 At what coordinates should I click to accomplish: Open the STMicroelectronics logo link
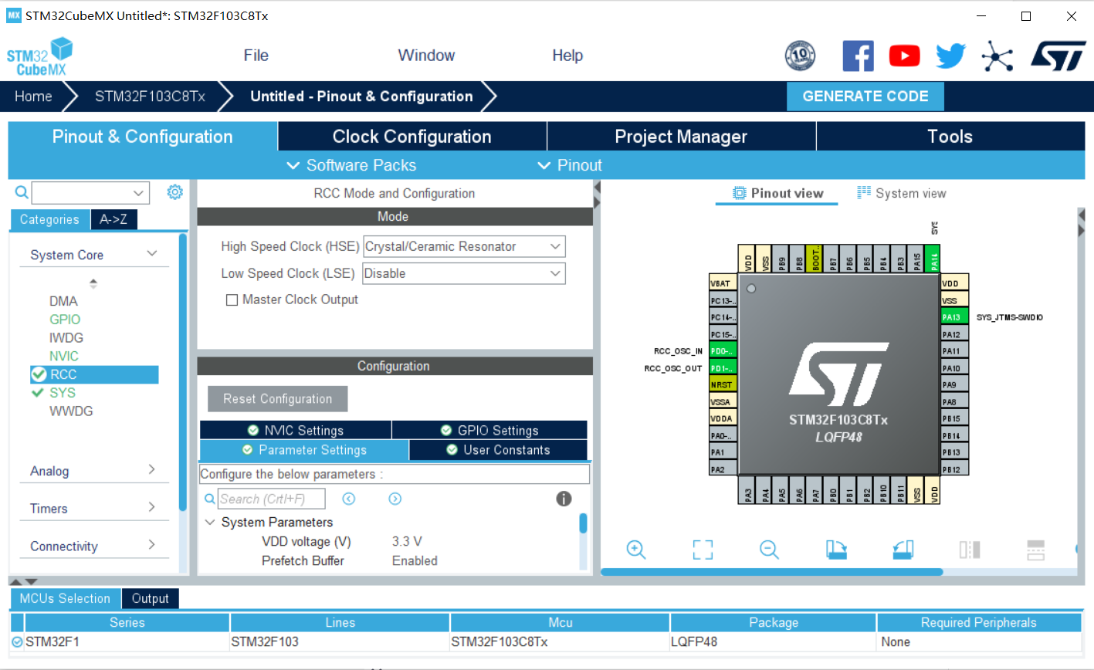click(x=1058, y=56)
